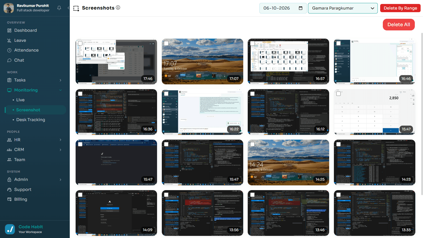This screenshot has height=238, width=423.
Task: Open the calendar picker icon
Action: 301,8
